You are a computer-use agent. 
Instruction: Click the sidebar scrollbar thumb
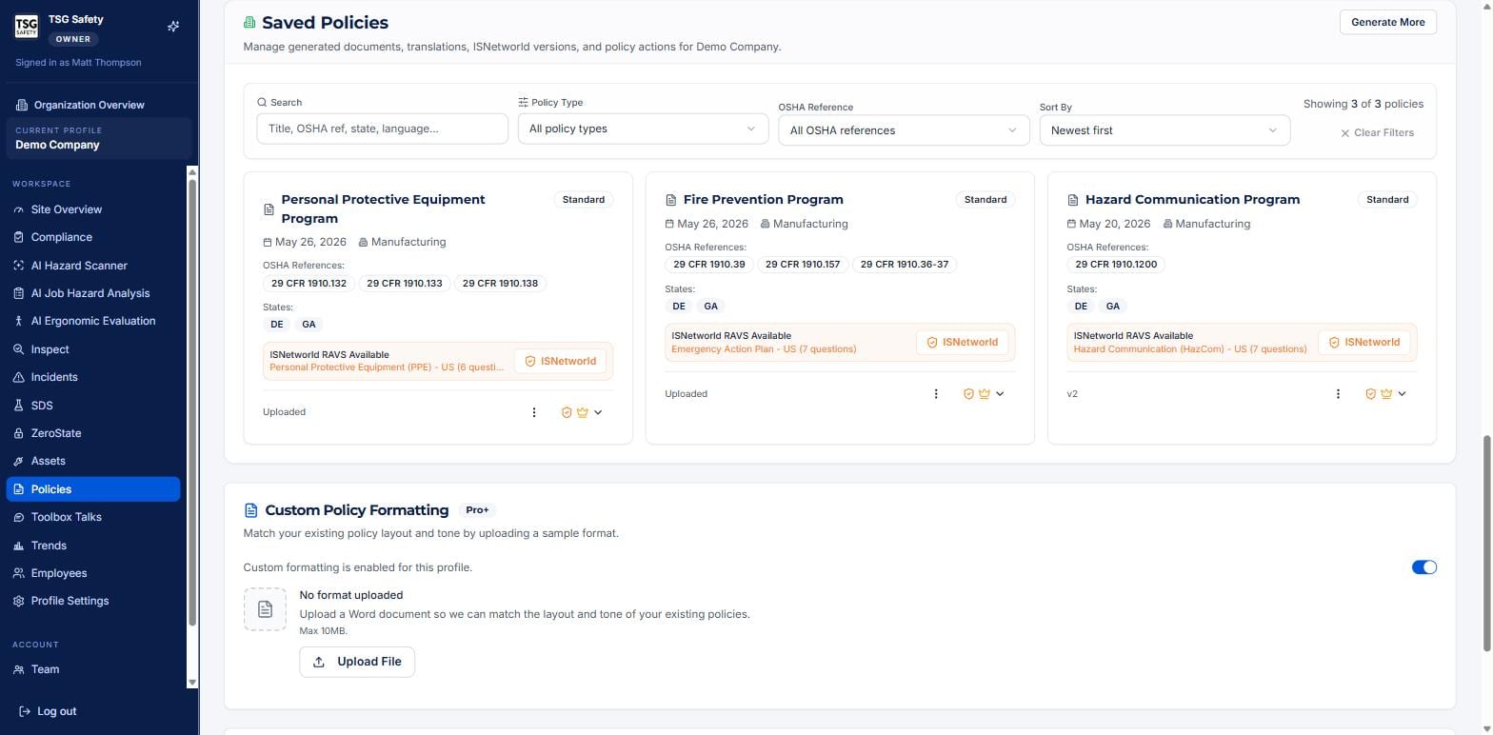coord(192,401)
